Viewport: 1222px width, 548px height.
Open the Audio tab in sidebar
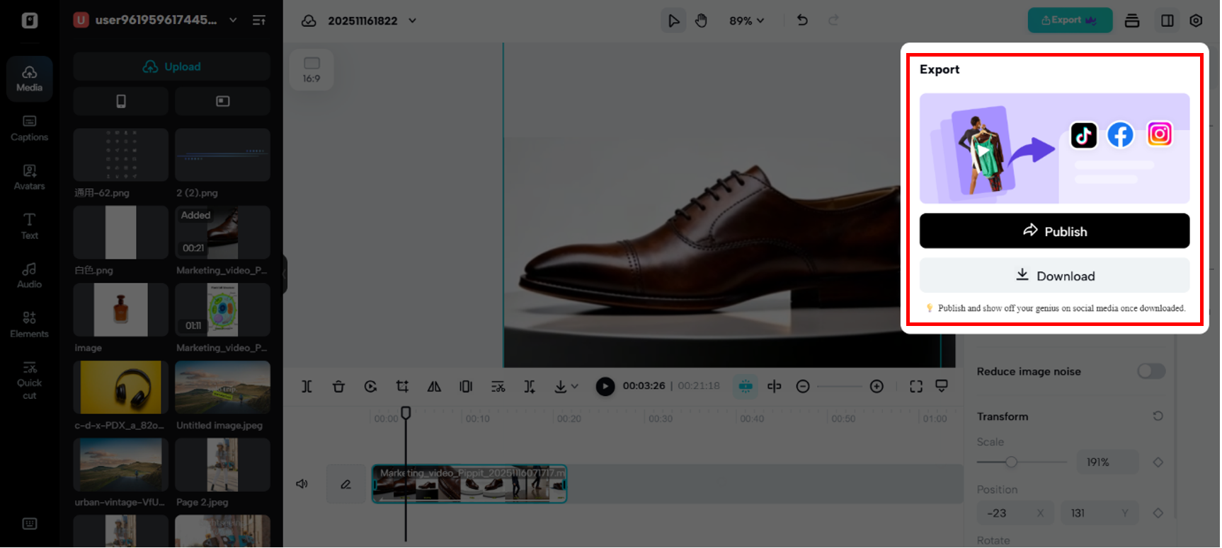[29, 275]
